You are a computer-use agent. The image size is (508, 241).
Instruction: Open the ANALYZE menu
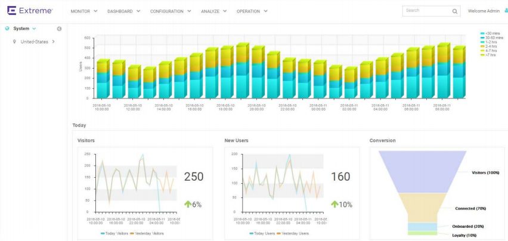213,11
